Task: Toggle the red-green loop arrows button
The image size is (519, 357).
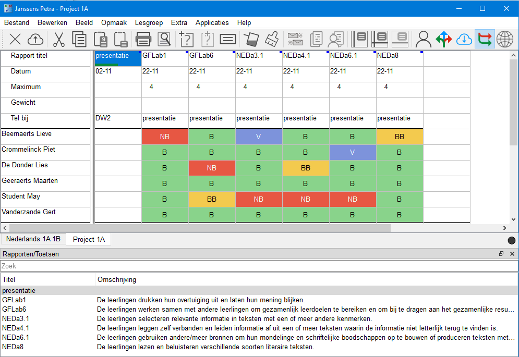Action: tap(485, 39)
